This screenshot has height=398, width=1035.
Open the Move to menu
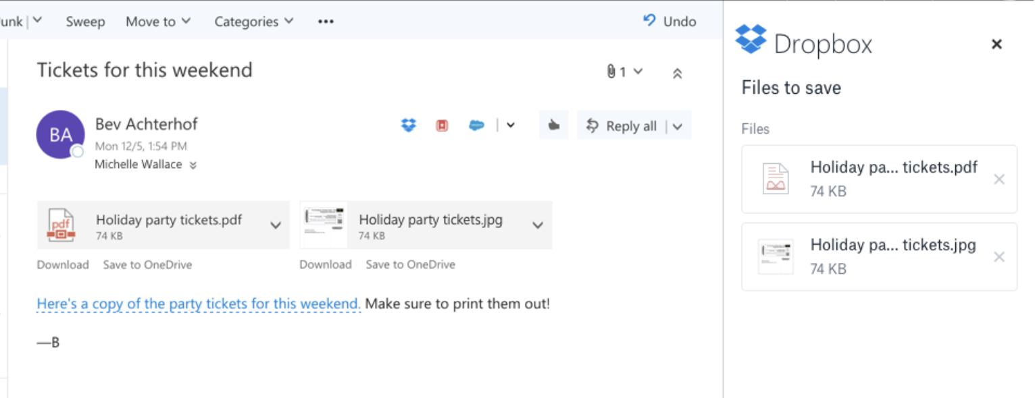158,22
